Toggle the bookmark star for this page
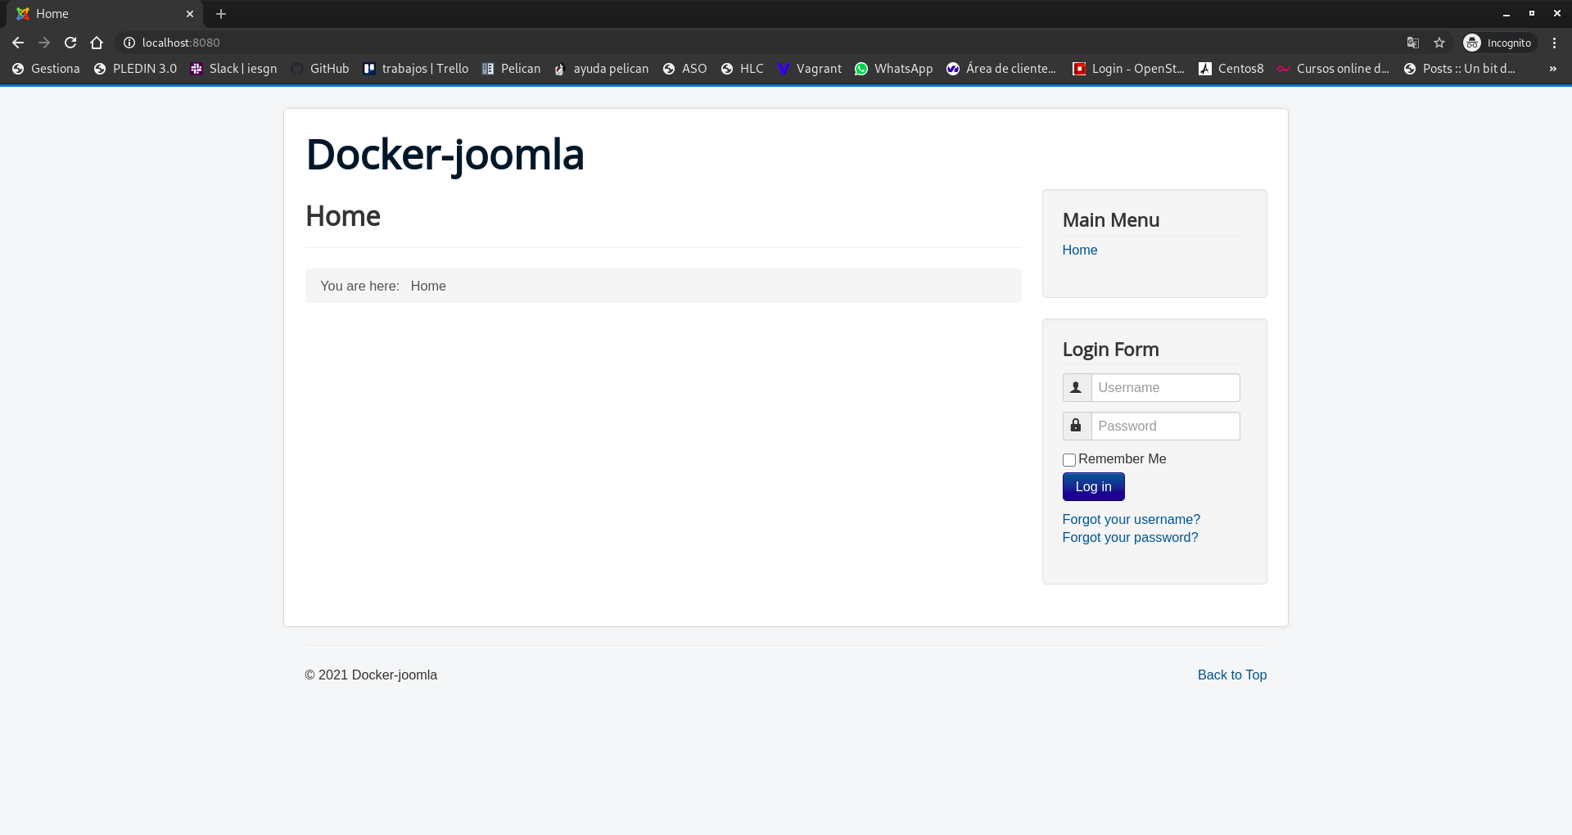This screenshot has width=1572, height=835. coord(1439,42)
